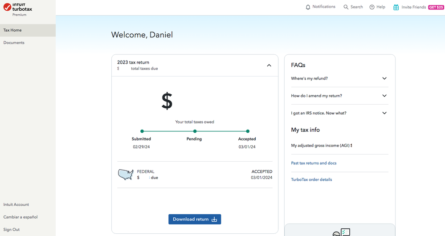Viewport: 445px width, 236px height.
Task: Click Your total taxes owed text
Action: 195,122
